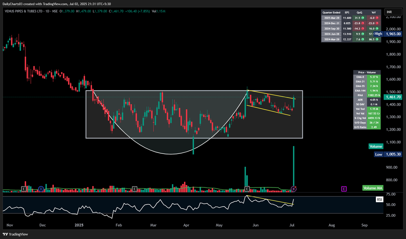Click the U/D Days value 26 / 24
Image resolution: width=406 pixels, height=239 pixels.
374,123
